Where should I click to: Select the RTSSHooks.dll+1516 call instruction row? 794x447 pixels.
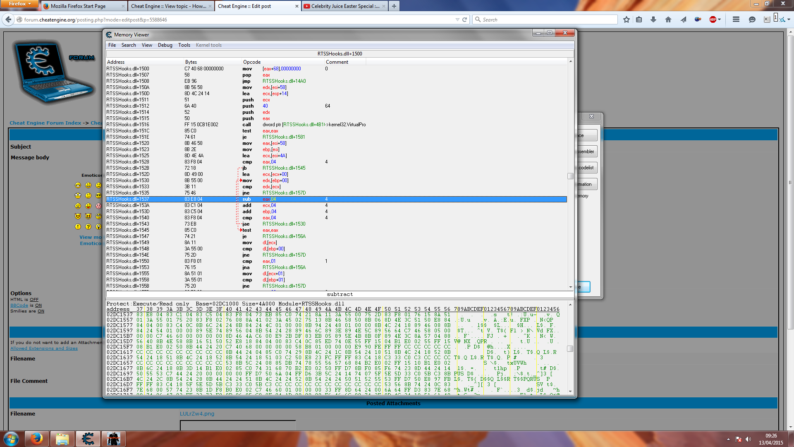[x=336, y=125]
